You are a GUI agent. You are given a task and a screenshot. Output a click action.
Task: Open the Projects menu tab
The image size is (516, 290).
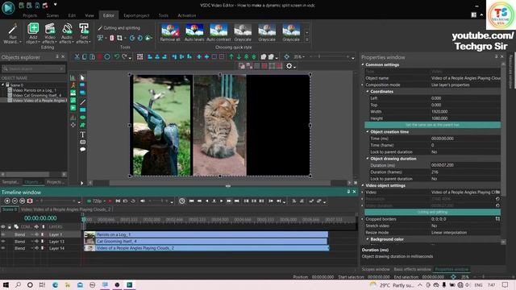30,15
